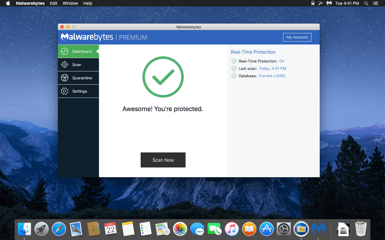Click the train icon in the menu bar
385x240 pixels.
pyautogui.click(x=313, y=3)
